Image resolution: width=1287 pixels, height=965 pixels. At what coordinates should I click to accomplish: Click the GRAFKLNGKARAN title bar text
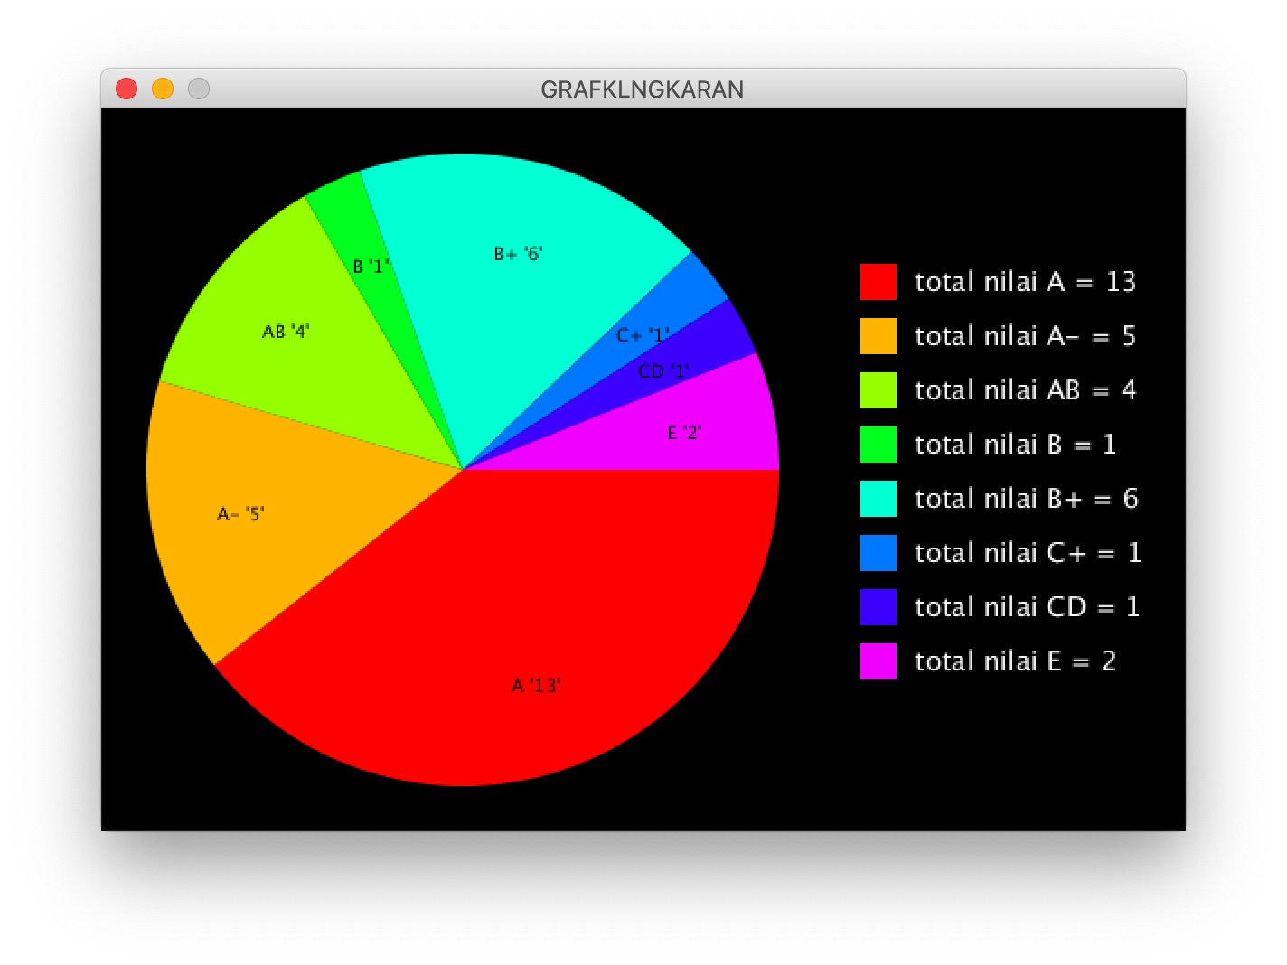click(x=643, y=89)
